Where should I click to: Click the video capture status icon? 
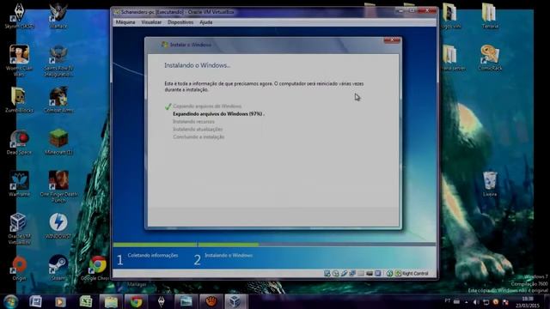pyautogui.click(x=370, y=273)
